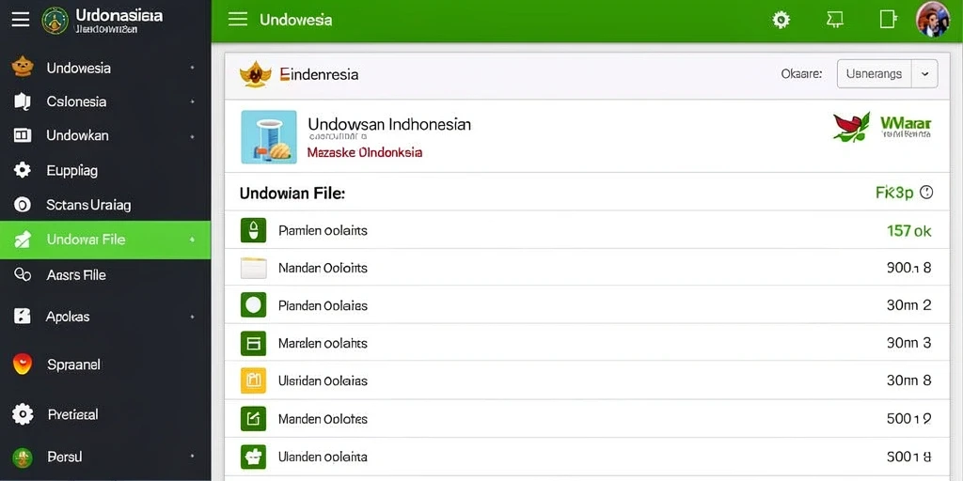Expand the Bersul sidebar submenu arrow
The height and width of the screenshot is (481, 963).
tap(193, 458)
